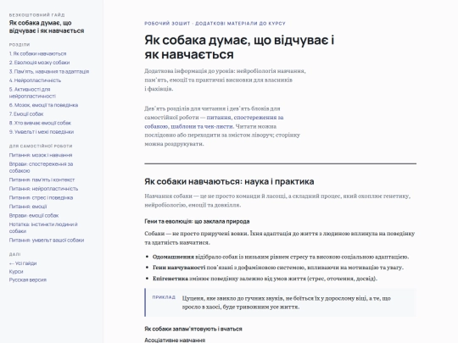Click heading 'Як собаки навчаються: наука і практика'
This screenshot has width=458, height=343.
[x=229, y=182]
